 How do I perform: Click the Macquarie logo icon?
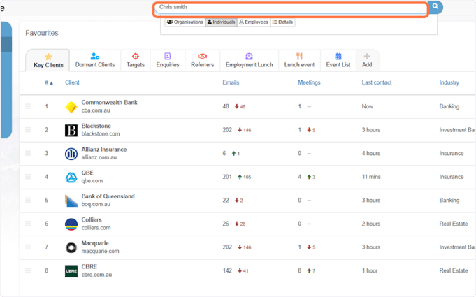coord(71,247)
